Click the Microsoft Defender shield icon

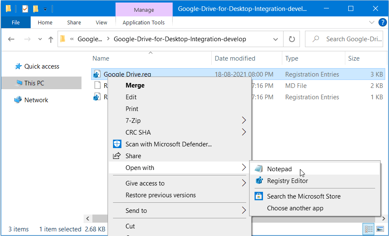pos(117,144)
